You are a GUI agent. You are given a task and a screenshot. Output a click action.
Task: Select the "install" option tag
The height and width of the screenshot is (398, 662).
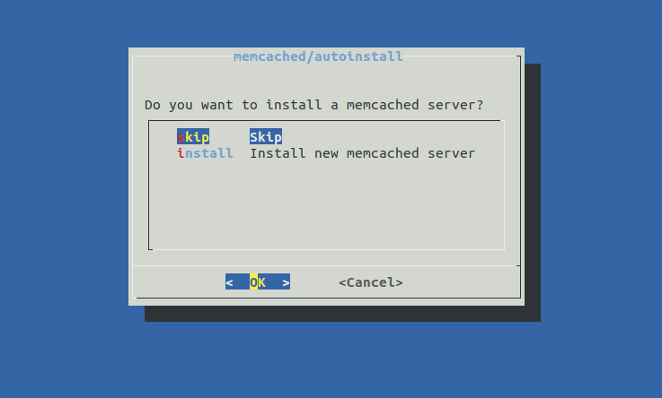pos(205,153)
